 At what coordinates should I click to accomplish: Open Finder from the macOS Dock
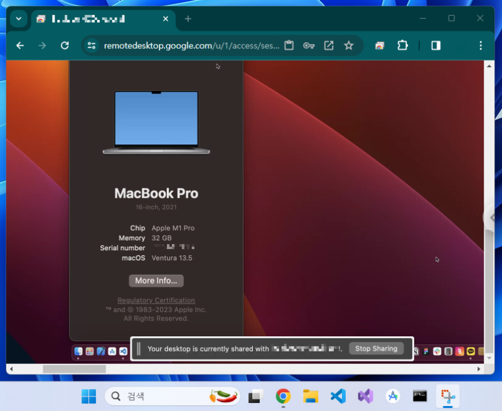pos(78,351)
